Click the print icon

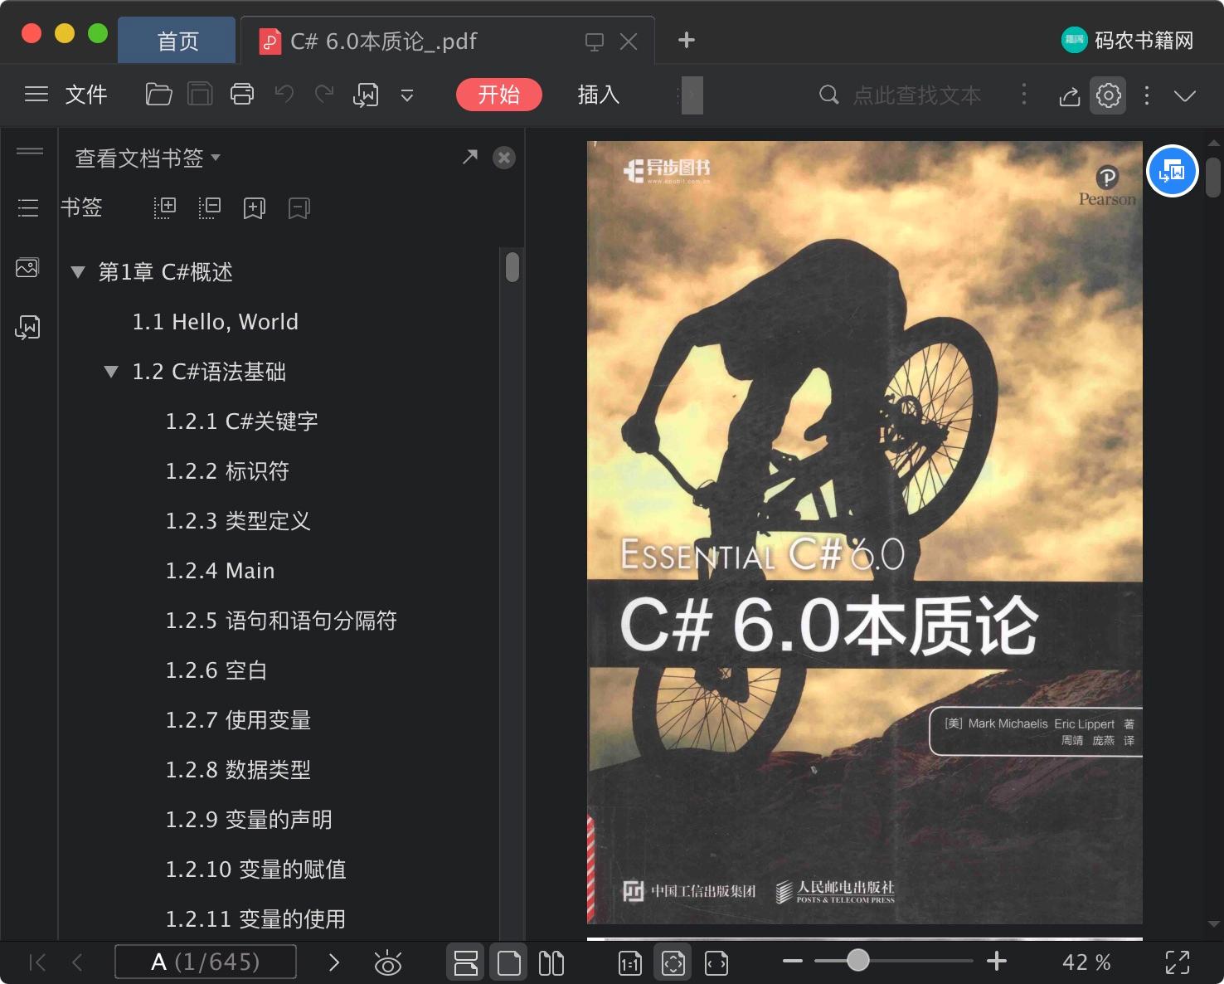(242, 95)
